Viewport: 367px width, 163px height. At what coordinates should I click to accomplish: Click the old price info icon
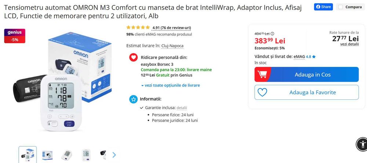pos(272,34)
